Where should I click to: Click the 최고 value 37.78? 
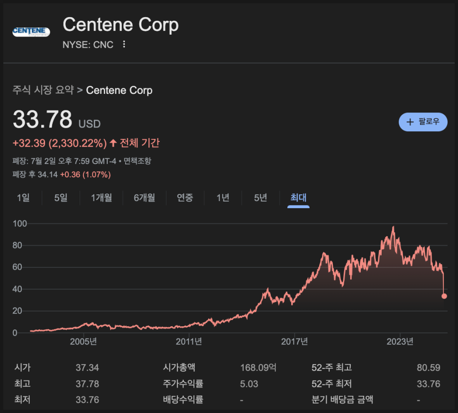(x=87, y=384)
